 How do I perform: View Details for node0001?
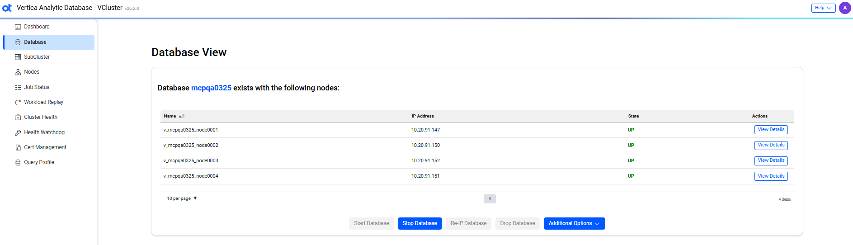coord(771,130)
